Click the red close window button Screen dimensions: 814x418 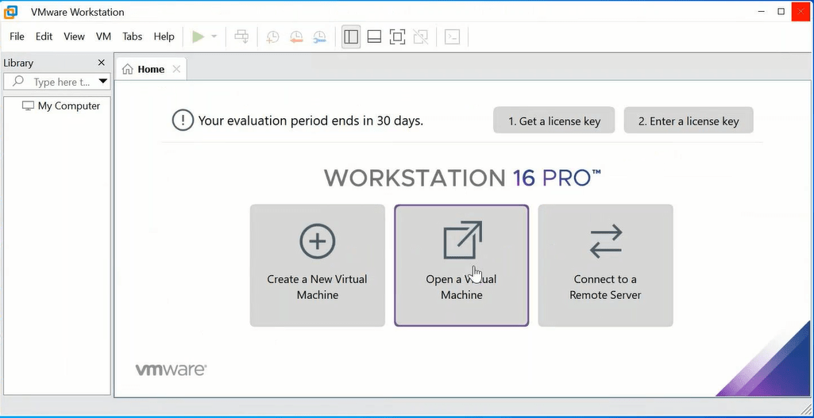coord(801,11)
